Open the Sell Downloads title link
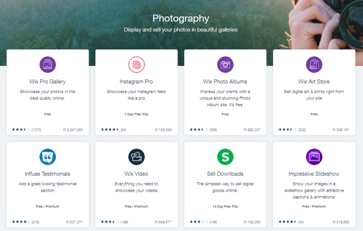 (225, 174)
